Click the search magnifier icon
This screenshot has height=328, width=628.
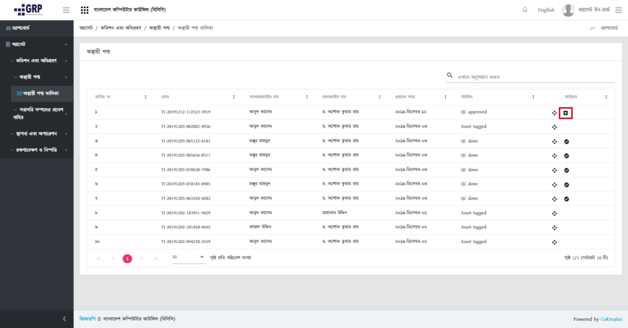(450, 76)
